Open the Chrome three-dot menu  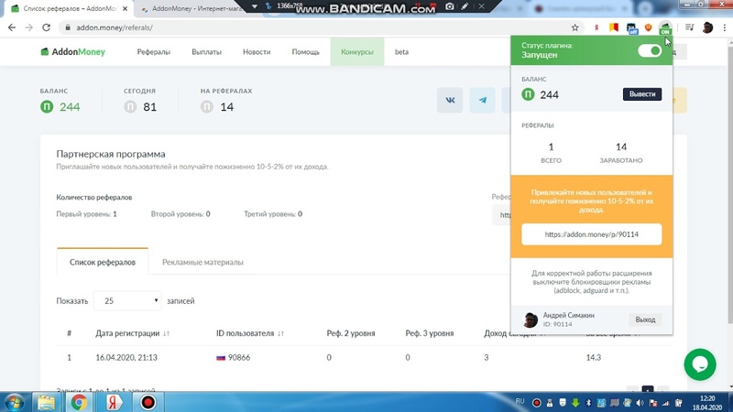(724, 28)
